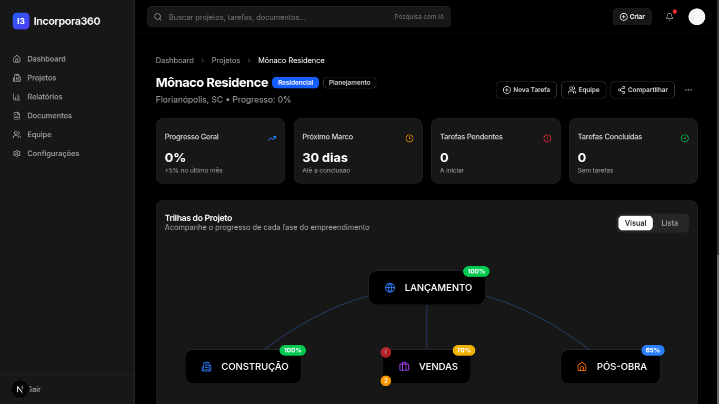The width and height of the screenshot is (719, 404).
Task: Click the notification bell icon
Action: tap(669, 16)
